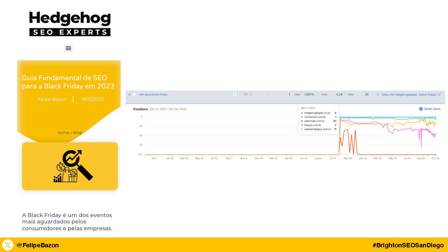Click the 0.24 value in keyword row
448x252 pixels.
coord(339,94)
